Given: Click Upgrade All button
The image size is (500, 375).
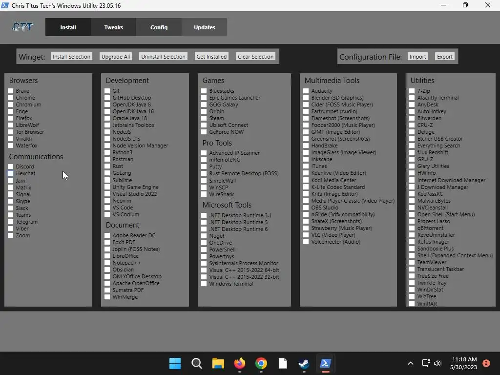Looking at the screenshot, I should (x=116, y=57).
